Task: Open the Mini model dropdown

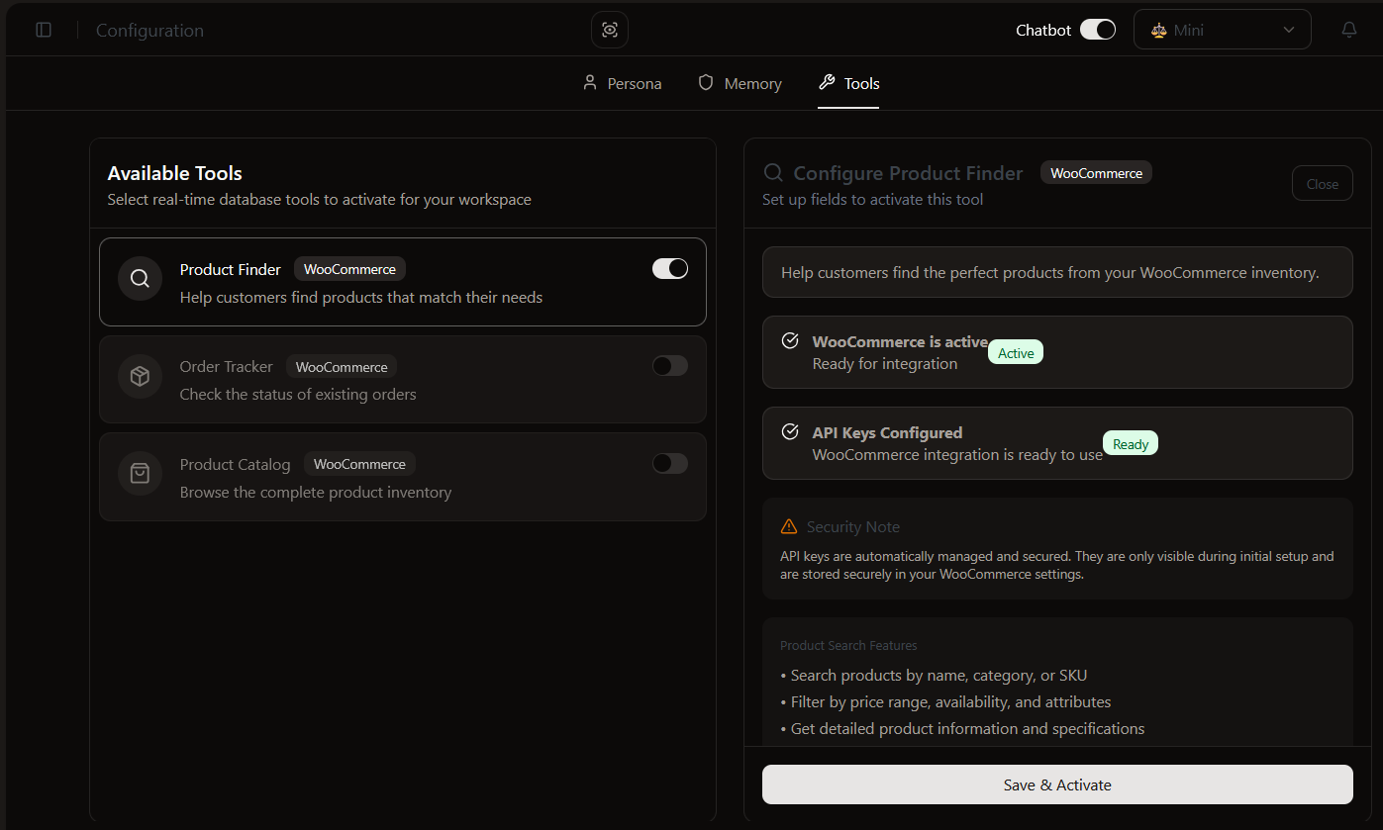Action: pyautogui.click(x=1222, y=30)
